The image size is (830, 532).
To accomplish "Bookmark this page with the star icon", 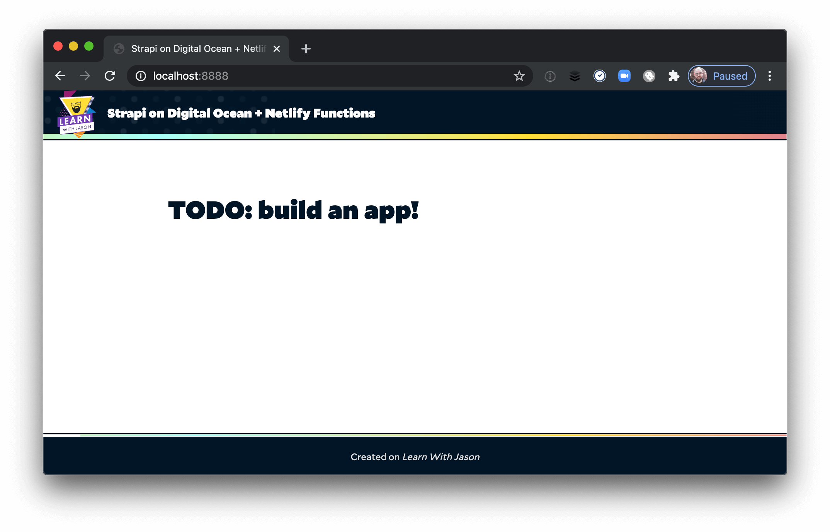I will [519, 76].
